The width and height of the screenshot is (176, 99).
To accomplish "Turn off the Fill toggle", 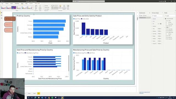I will pos(160,24).
